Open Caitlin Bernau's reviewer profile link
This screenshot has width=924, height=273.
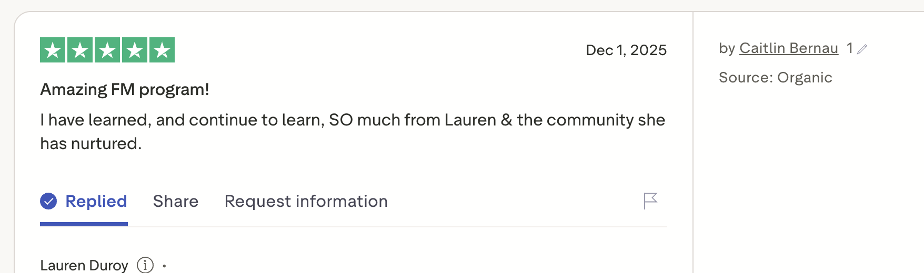coord(788,48)
